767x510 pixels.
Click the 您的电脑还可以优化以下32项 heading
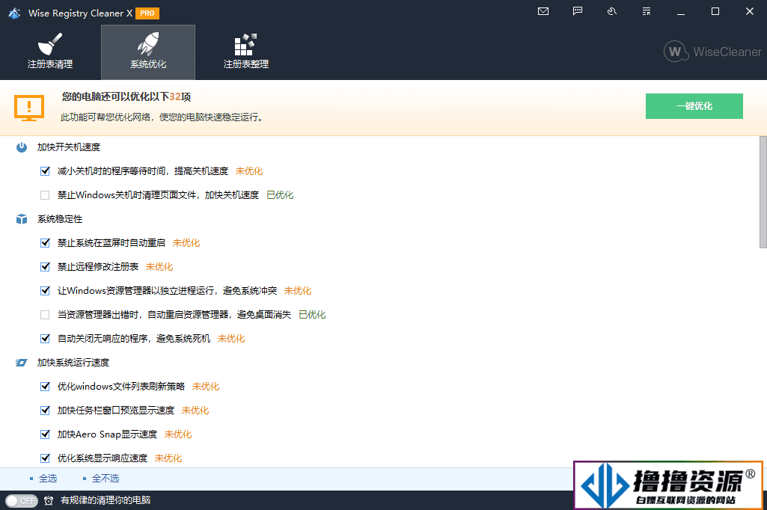[126, 96]
